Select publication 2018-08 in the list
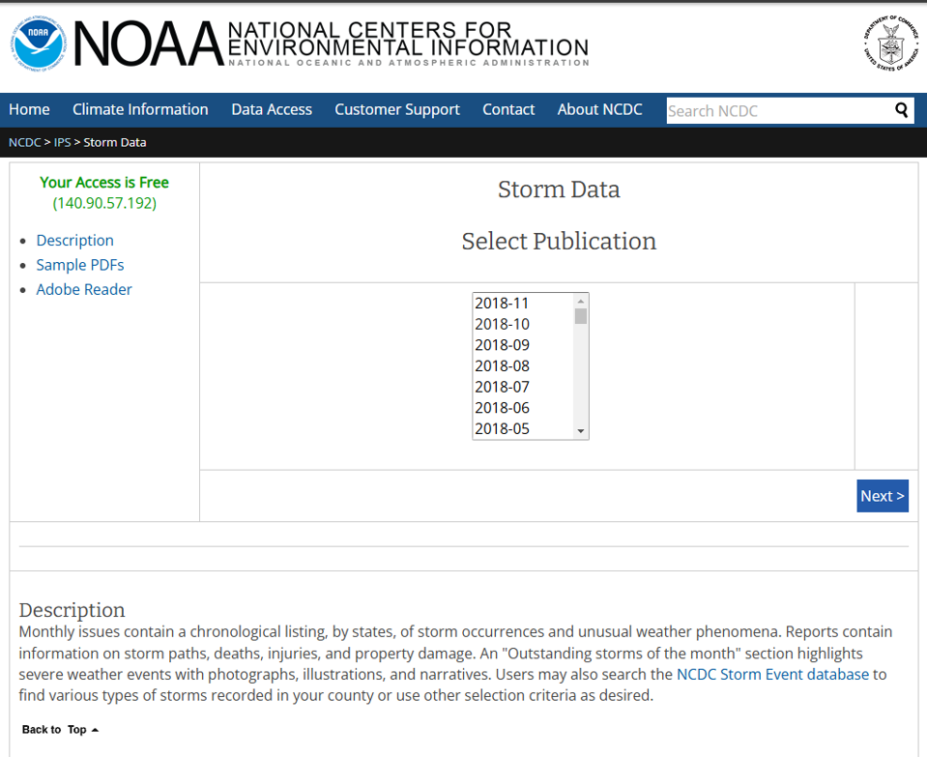The width and height of the screenshot is (927, 757). [x=523, y=366]
